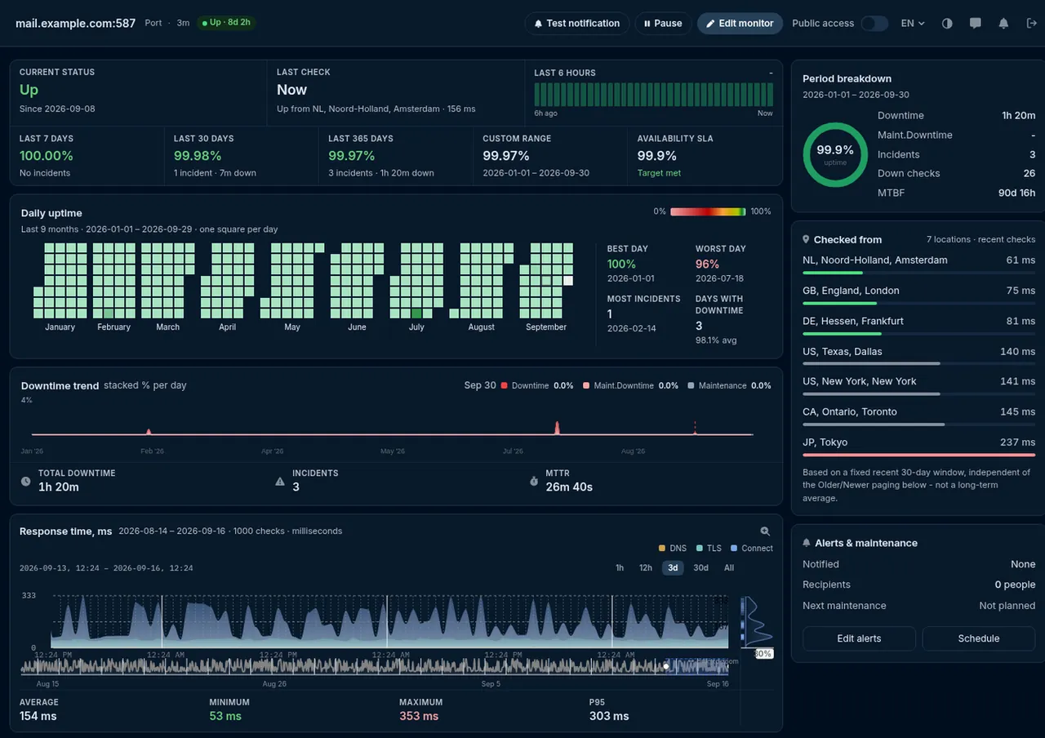Click the MTBF '90d 16h' value
This screenshot has width=1045, height=738.
click(1016, 193)
